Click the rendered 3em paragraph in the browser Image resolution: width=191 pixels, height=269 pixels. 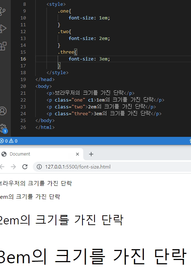pyautogui.click(x=93, y=257)
